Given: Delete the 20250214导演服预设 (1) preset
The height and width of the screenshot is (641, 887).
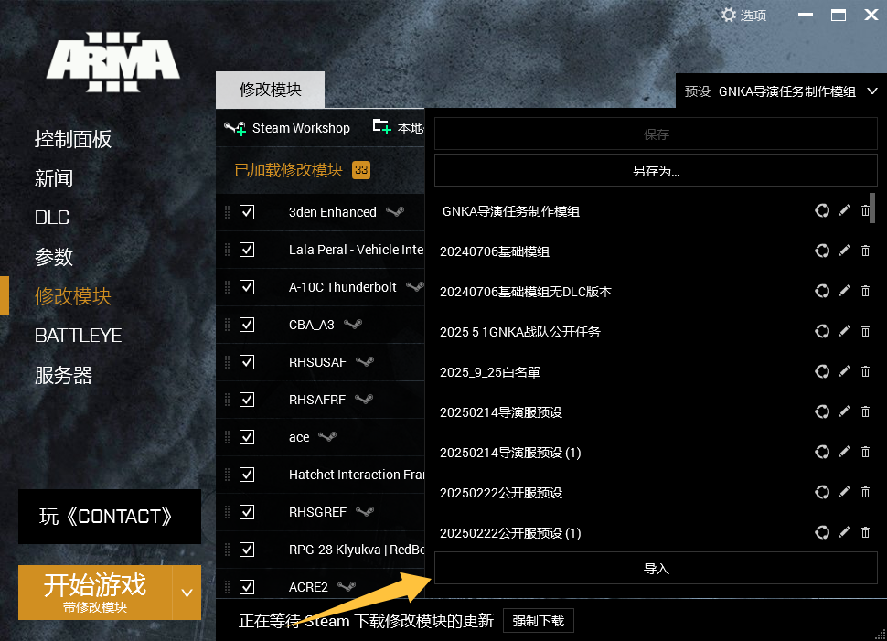Looking at the screenshot, I should (x=865, y=452).
